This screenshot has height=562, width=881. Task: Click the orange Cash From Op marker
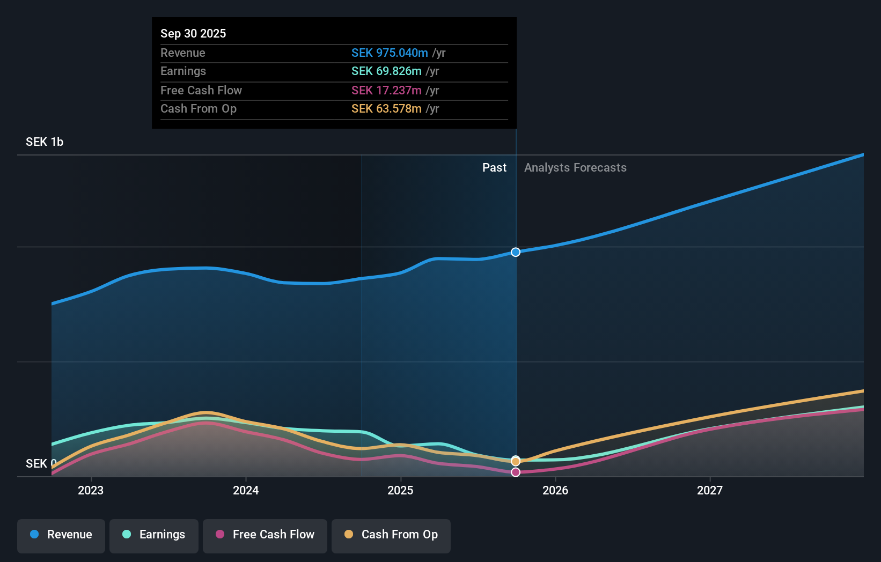pyautogui.click(x=516, y=461)
